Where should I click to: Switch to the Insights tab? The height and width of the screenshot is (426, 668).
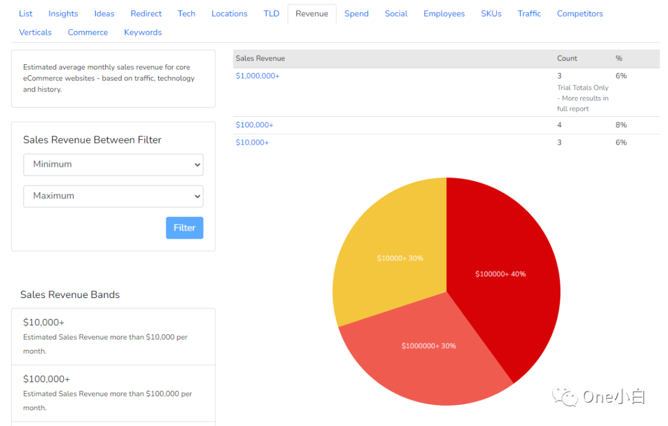pos(63,14)
